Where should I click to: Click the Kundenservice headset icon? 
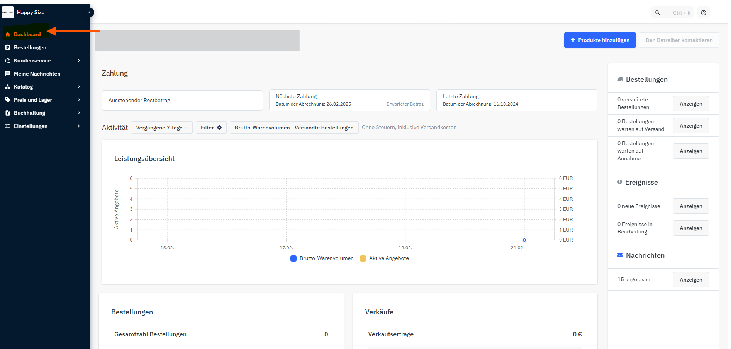tap(8, 60)
